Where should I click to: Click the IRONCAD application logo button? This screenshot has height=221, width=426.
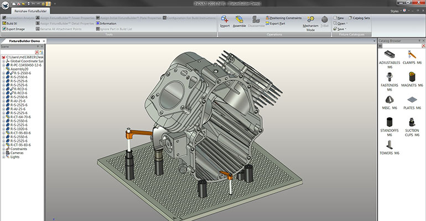[6, 4]
